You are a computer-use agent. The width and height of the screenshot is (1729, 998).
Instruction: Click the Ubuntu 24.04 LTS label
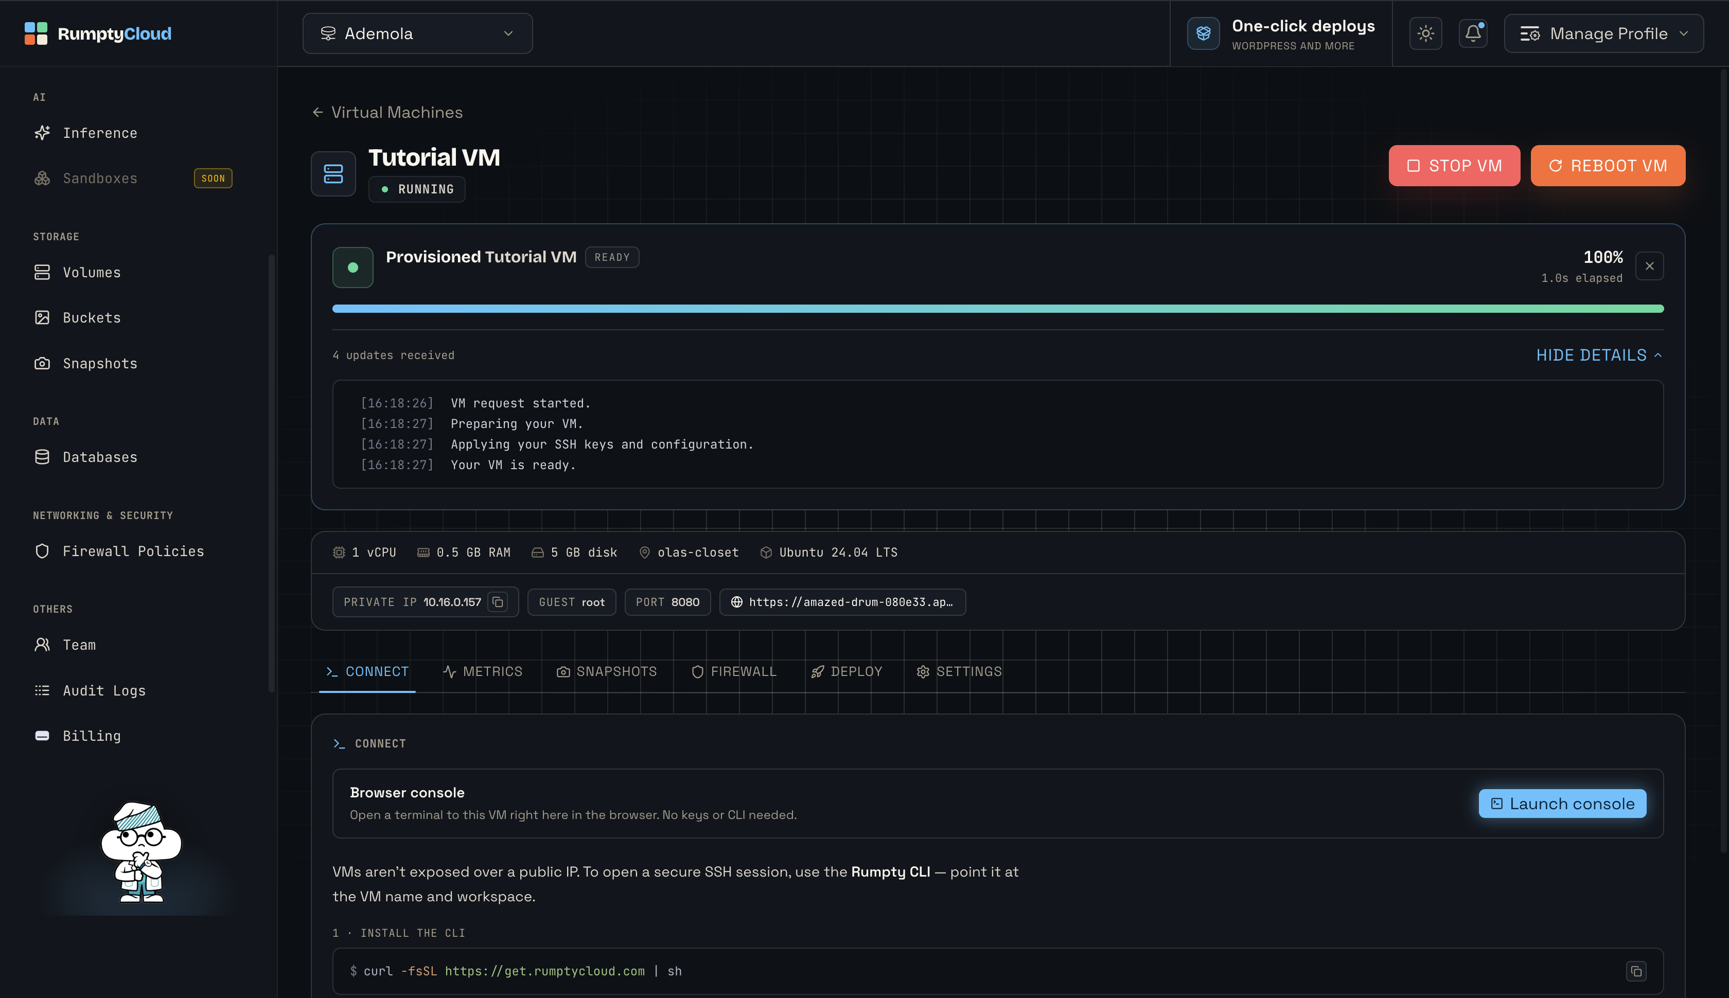click(829, 553)
